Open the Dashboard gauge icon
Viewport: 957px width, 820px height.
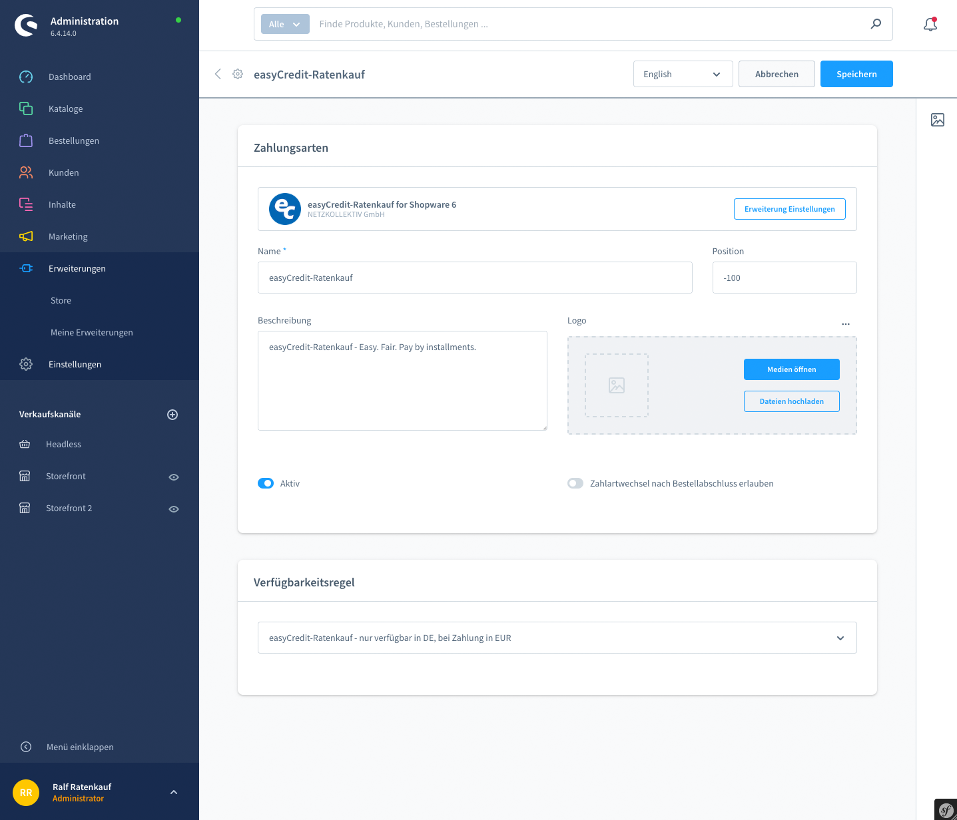click(26, 77)
